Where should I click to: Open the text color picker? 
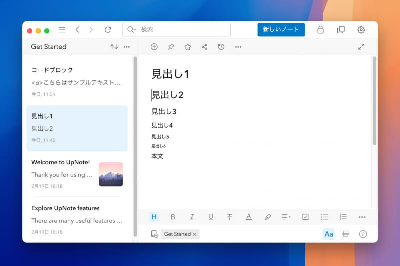248,217
